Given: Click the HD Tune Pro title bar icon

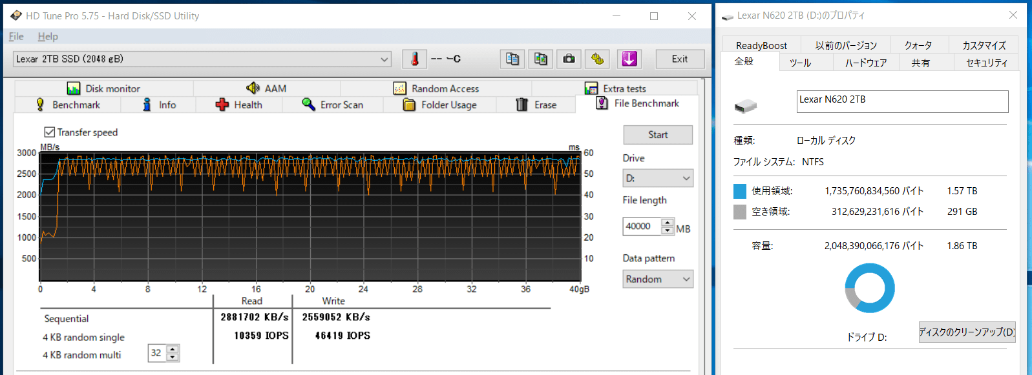Looking at the screenshot, I should [x=16, y=15].
